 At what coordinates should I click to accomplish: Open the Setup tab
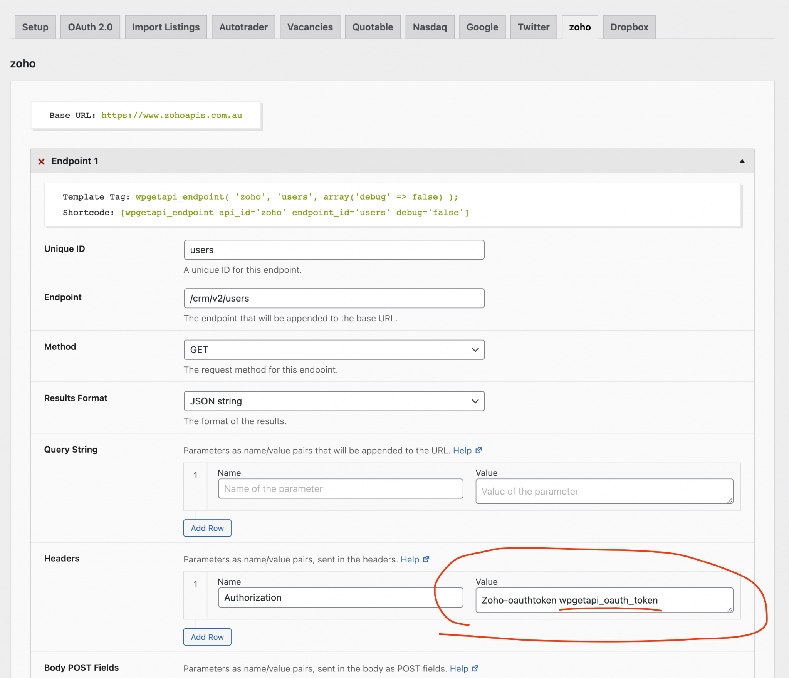(35, 27)
